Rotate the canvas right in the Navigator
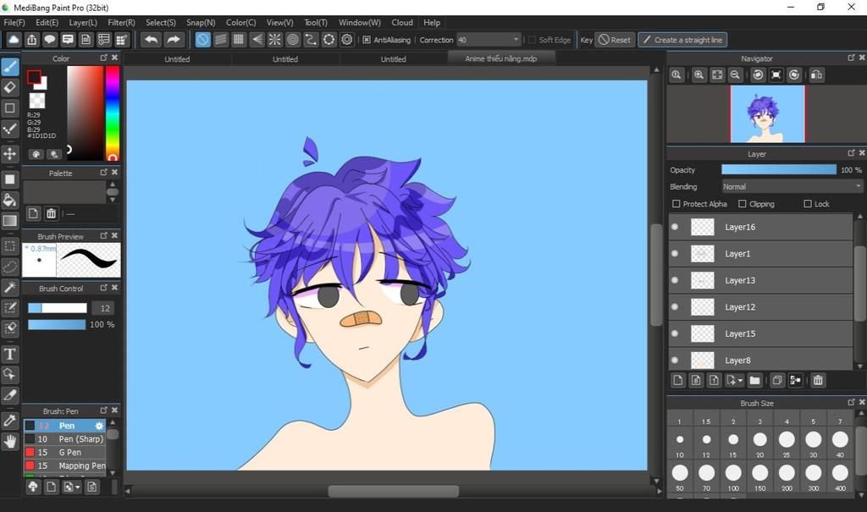The width and height of the screenshot is (867, 512). coord(794,75)
